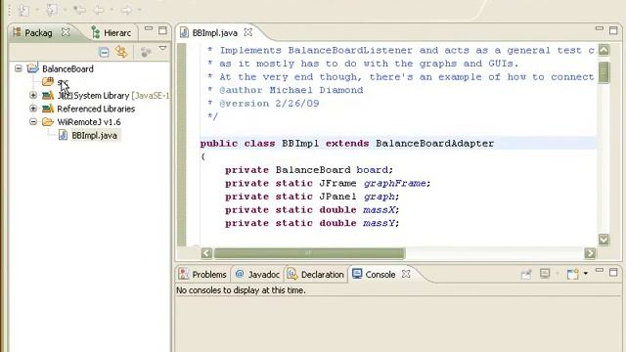626x352 pixels.
Task: Minimize the editor area
Action: pyautogui.click(x=600, y=28)
